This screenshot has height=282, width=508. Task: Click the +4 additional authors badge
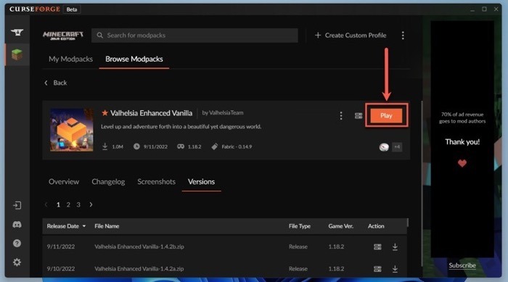[x=397, y=147]
